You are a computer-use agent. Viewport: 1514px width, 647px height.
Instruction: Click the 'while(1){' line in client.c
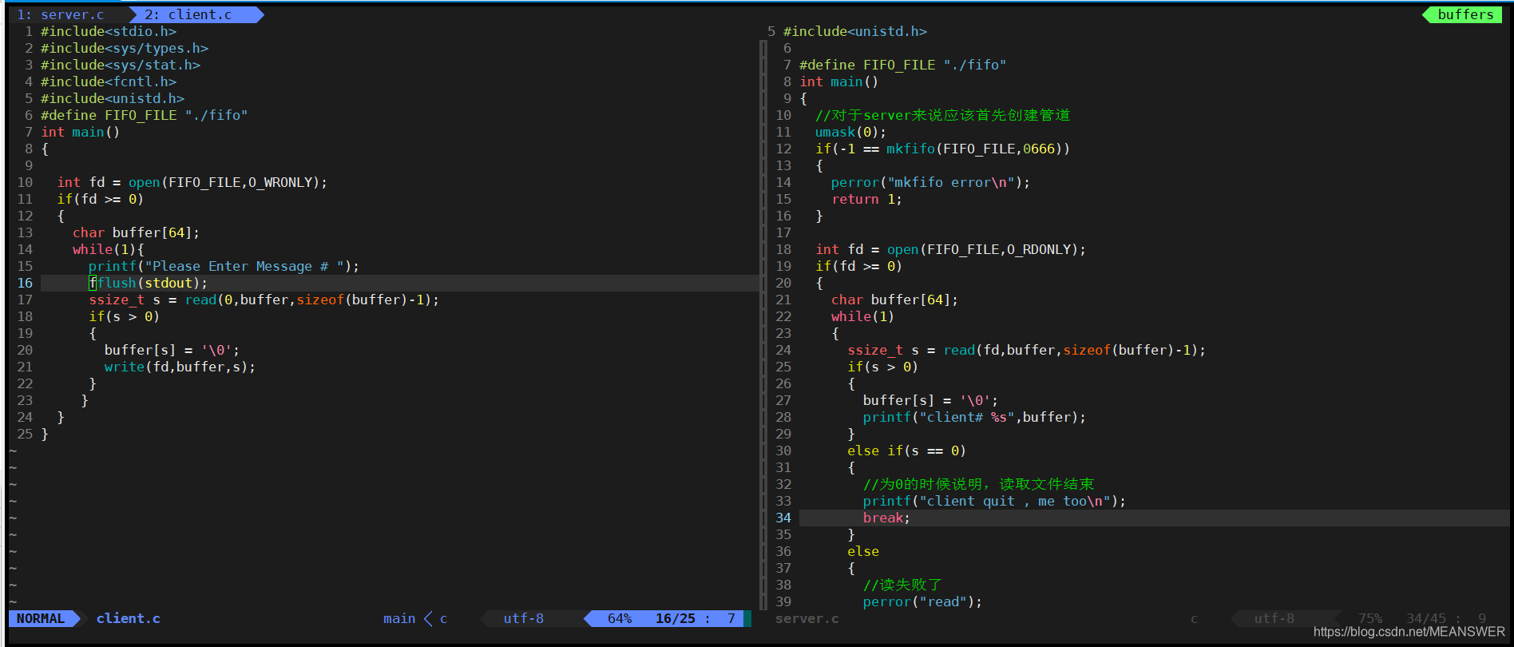tap(109, 249)
